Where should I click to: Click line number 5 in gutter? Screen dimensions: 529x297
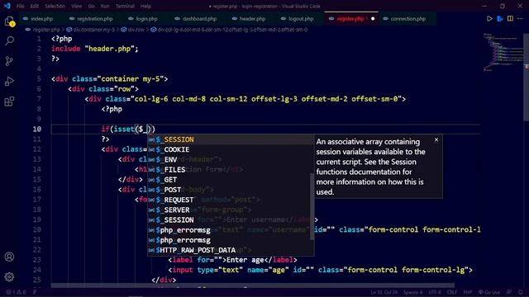pyautogui.click(x=39, y=79)
